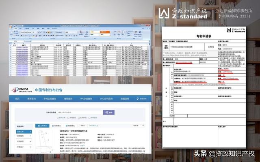Switch to the Acrobat tab in the Excel ribbon
This screenshot has width=260, height=162.
tap(54, 29)
